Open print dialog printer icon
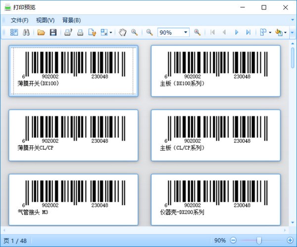This screenshot has height=247, width=297. pyautogui.click(x=68, y=32)
